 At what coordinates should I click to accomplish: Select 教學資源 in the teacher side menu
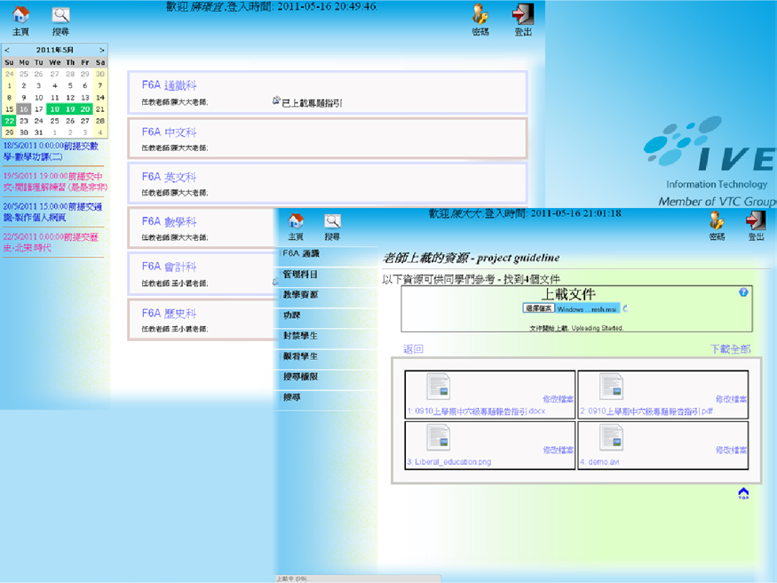(x=300, y=295)
